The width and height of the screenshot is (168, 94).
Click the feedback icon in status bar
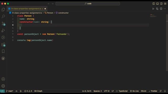160,91
